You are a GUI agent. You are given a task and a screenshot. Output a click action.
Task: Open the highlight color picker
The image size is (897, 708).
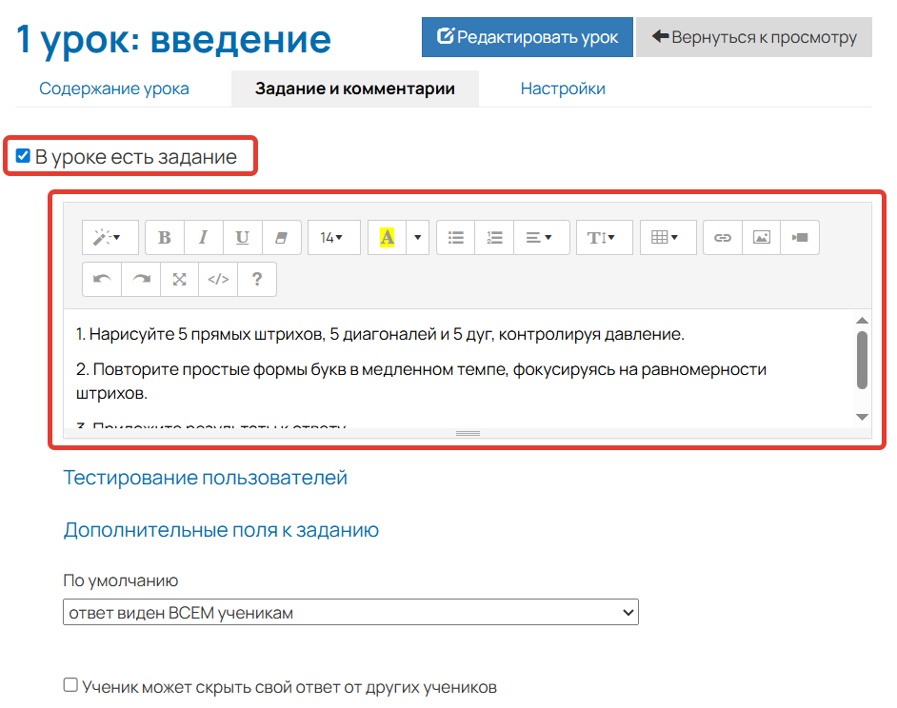point(416,237)
